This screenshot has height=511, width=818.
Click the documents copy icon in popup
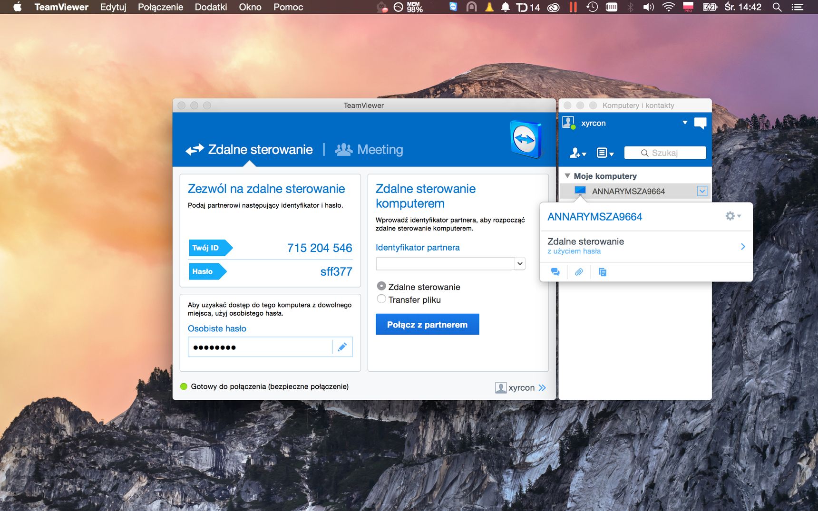point(603,272)
